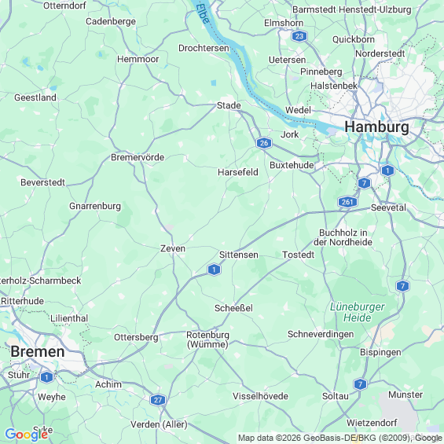The image size is (444, 444).
Task: Click the Elbe river label
Action: coord(203,13)
